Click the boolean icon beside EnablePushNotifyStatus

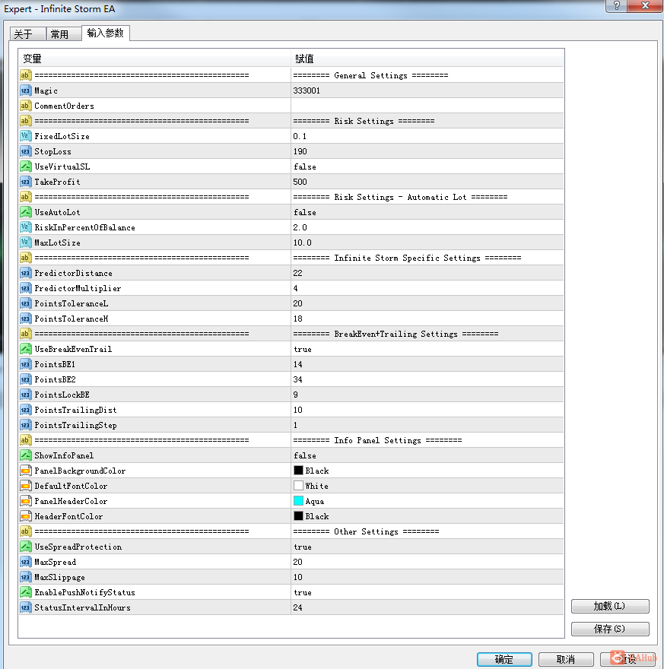26,593
